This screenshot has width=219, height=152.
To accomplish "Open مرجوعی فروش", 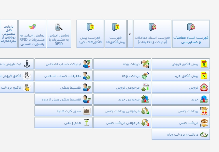I will (x=122, y=88).
